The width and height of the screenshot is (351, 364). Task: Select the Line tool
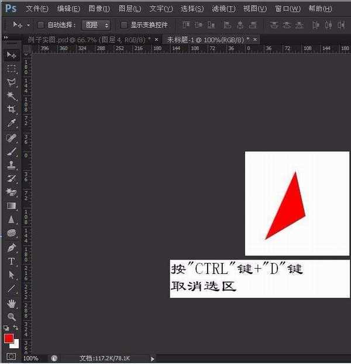coord(11,289)
